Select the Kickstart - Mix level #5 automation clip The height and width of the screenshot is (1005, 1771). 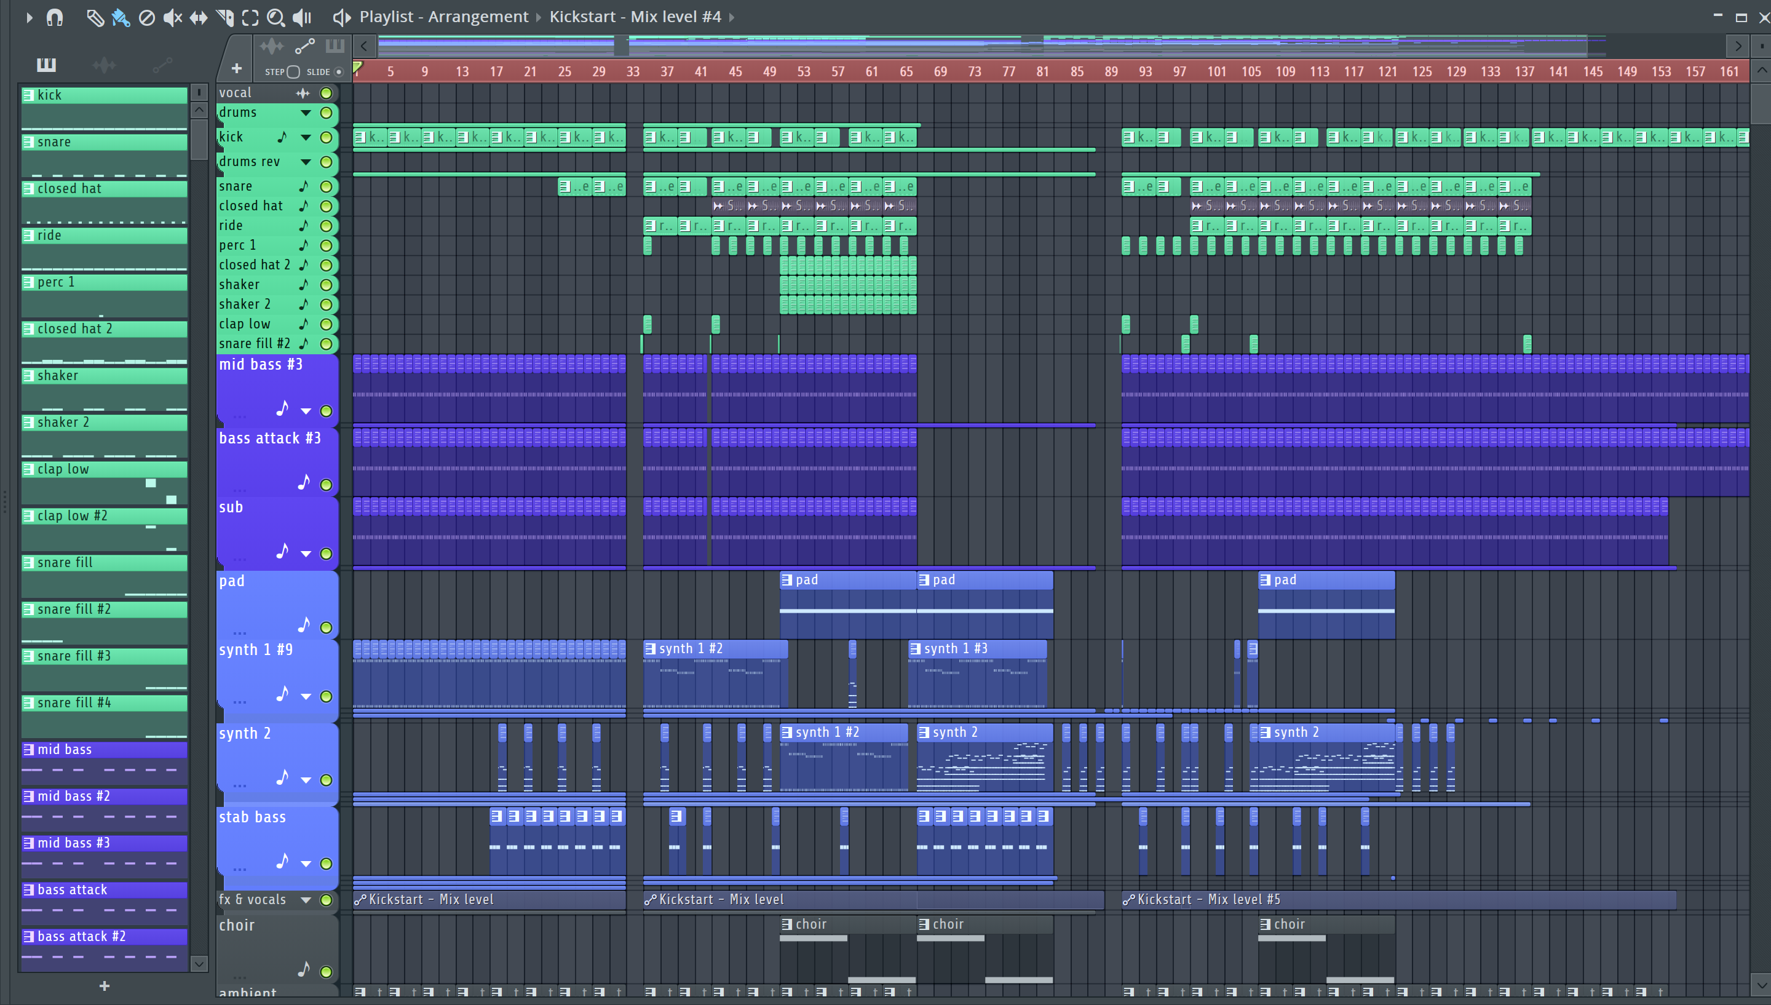[1398, 899]
